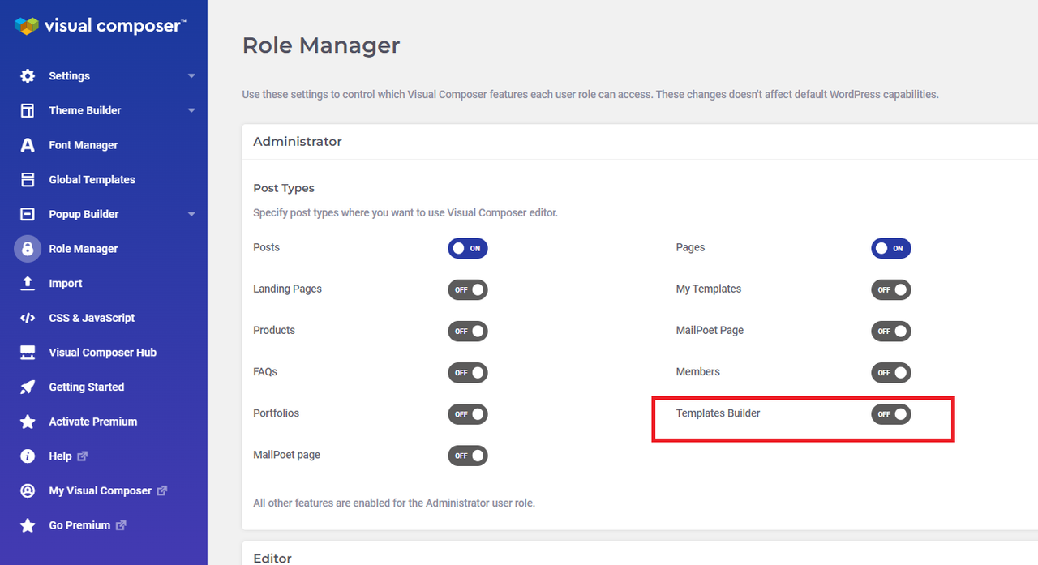Click the Settings gear icon
Screen dimensions: 1038x565
(28, 76)
